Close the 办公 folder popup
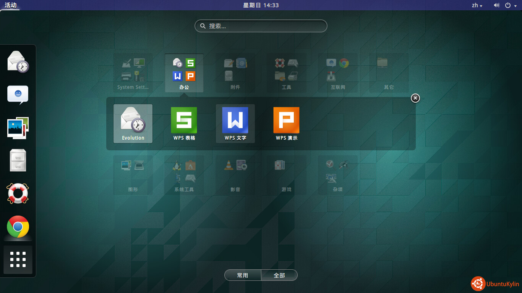 (x=415, y=98)
